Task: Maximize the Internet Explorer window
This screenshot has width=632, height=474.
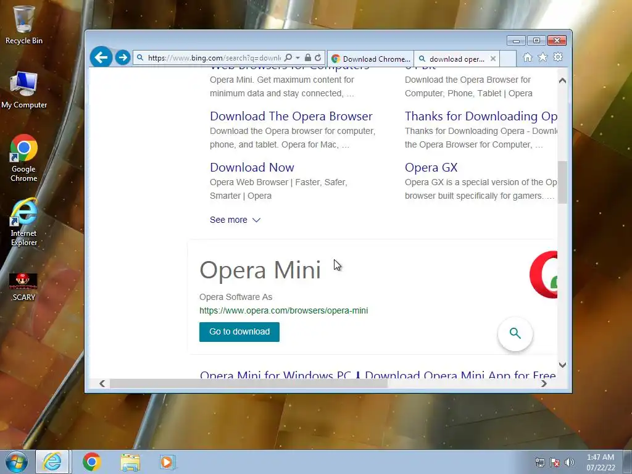Action: coord(536,41)
